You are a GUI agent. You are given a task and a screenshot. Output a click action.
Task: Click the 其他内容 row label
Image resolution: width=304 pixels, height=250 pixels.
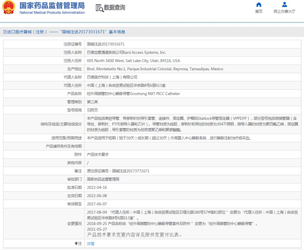(74, 163)
